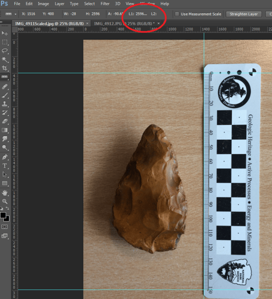Click the background color swatch

click(x=7, y=219)
